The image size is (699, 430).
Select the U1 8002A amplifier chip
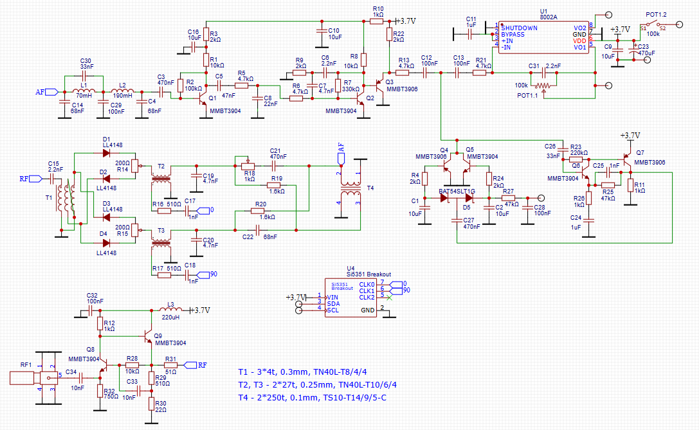pos(543,37)
